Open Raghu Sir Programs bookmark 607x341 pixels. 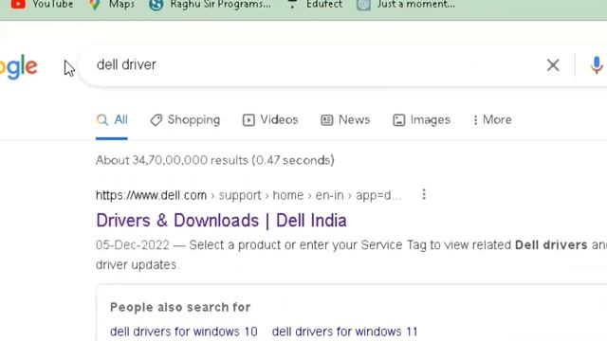click(211, 5)
